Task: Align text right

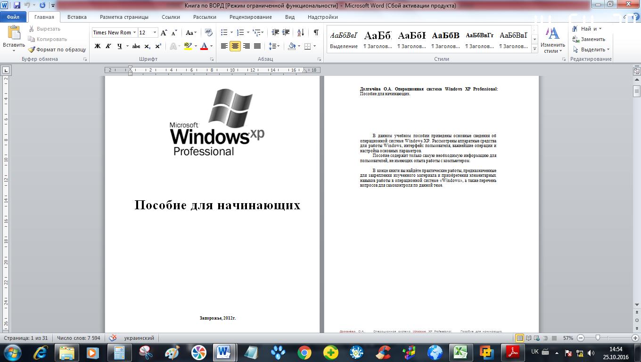Action: 246,46
